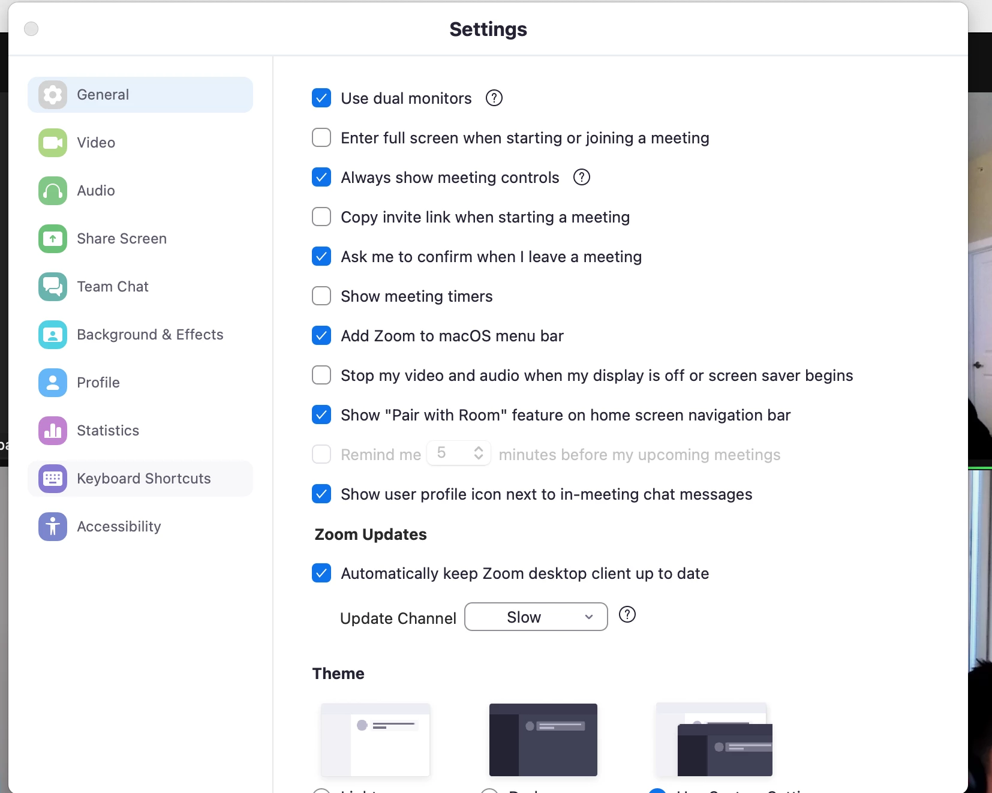
Task: Open the General settings label
Action: [103, 95]
